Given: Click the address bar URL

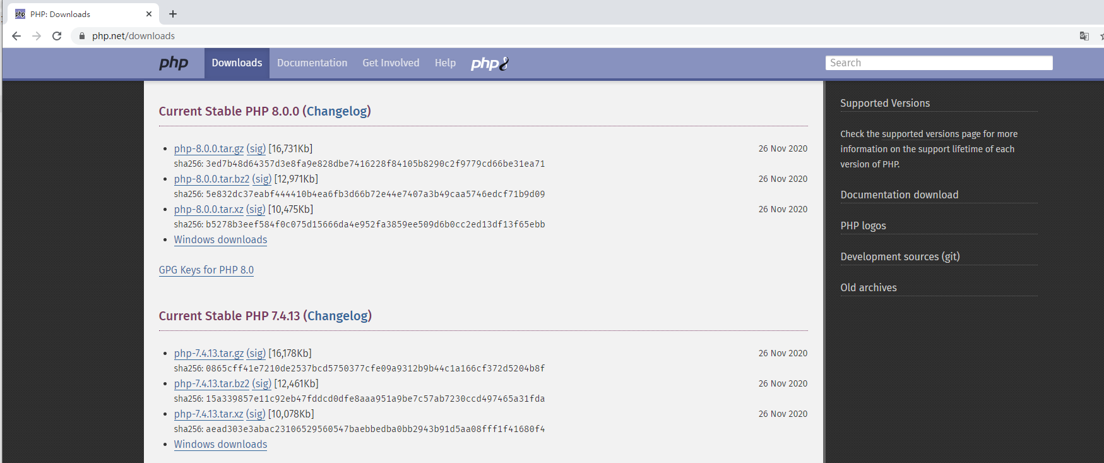Looking at the screenshot, I should pos(133,36).
